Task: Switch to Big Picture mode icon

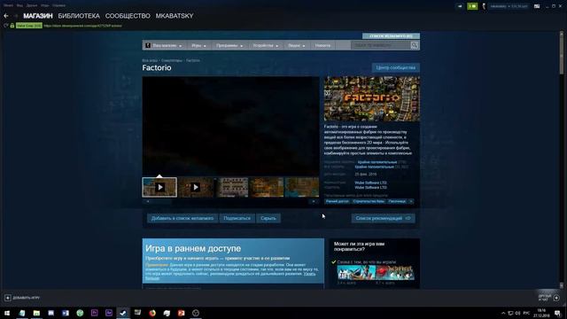Action: pos(537,6)
